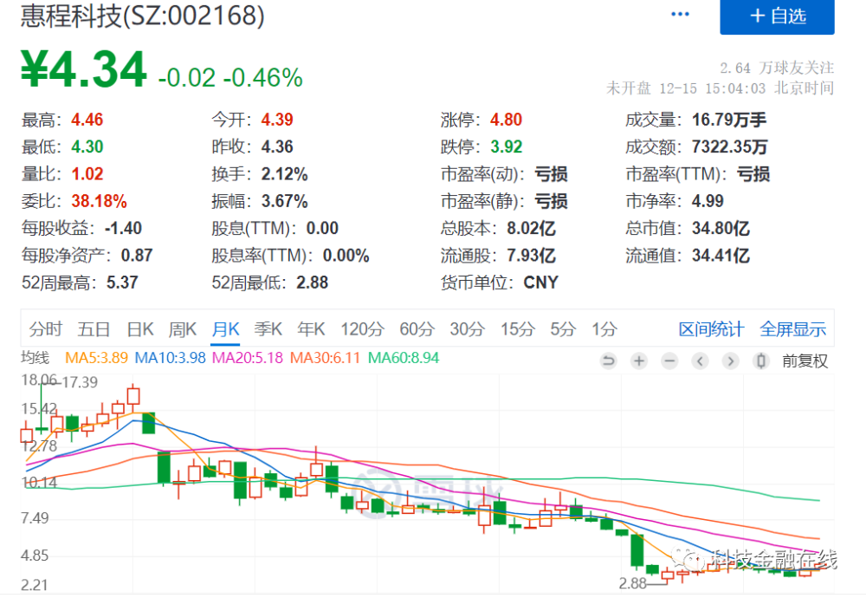Zoom out the K-line chart with minus icon

(669, 361)
